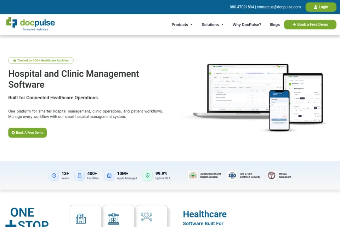Open the Blogs page

point(275,25)
